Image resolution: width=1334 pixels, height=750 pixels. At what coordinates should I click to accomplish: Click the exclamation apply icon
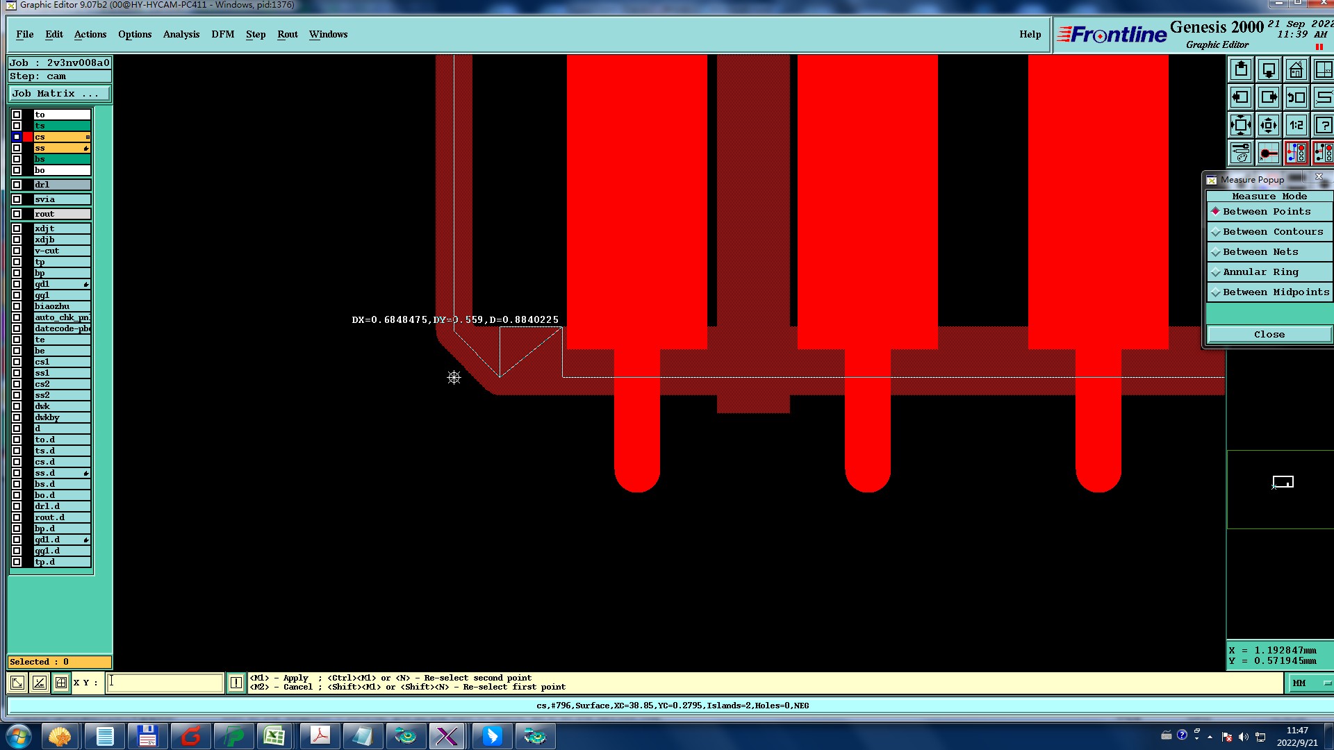236,683
